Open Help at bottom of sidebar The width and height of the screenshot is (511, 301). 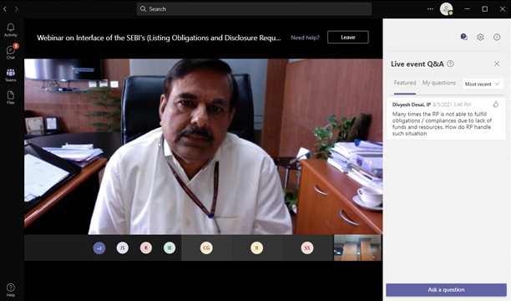[10, 290]
